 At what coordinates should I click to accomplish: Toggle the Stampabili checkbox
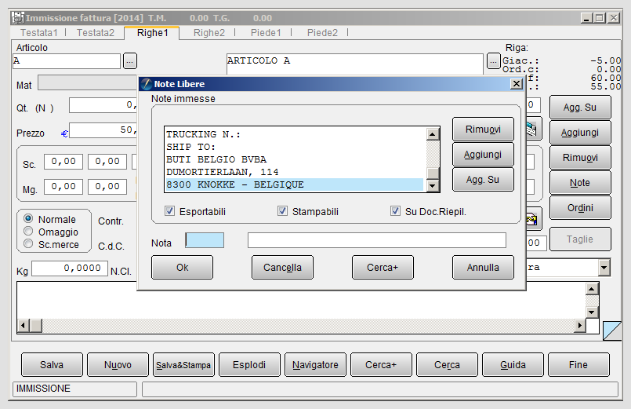coord(282,211)
